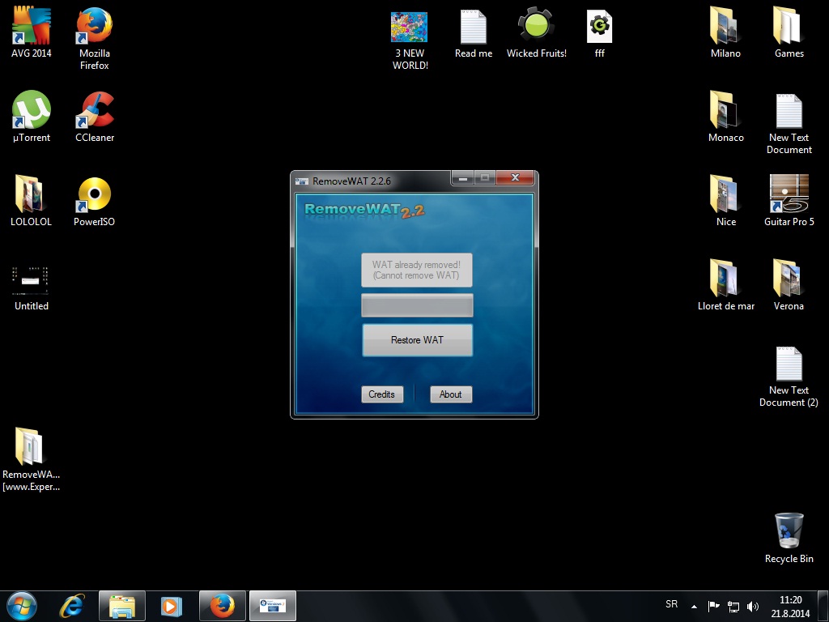Select the Lloret de mar folder
The width and height of the screenshot is (829, 622).
coord(725,284)
